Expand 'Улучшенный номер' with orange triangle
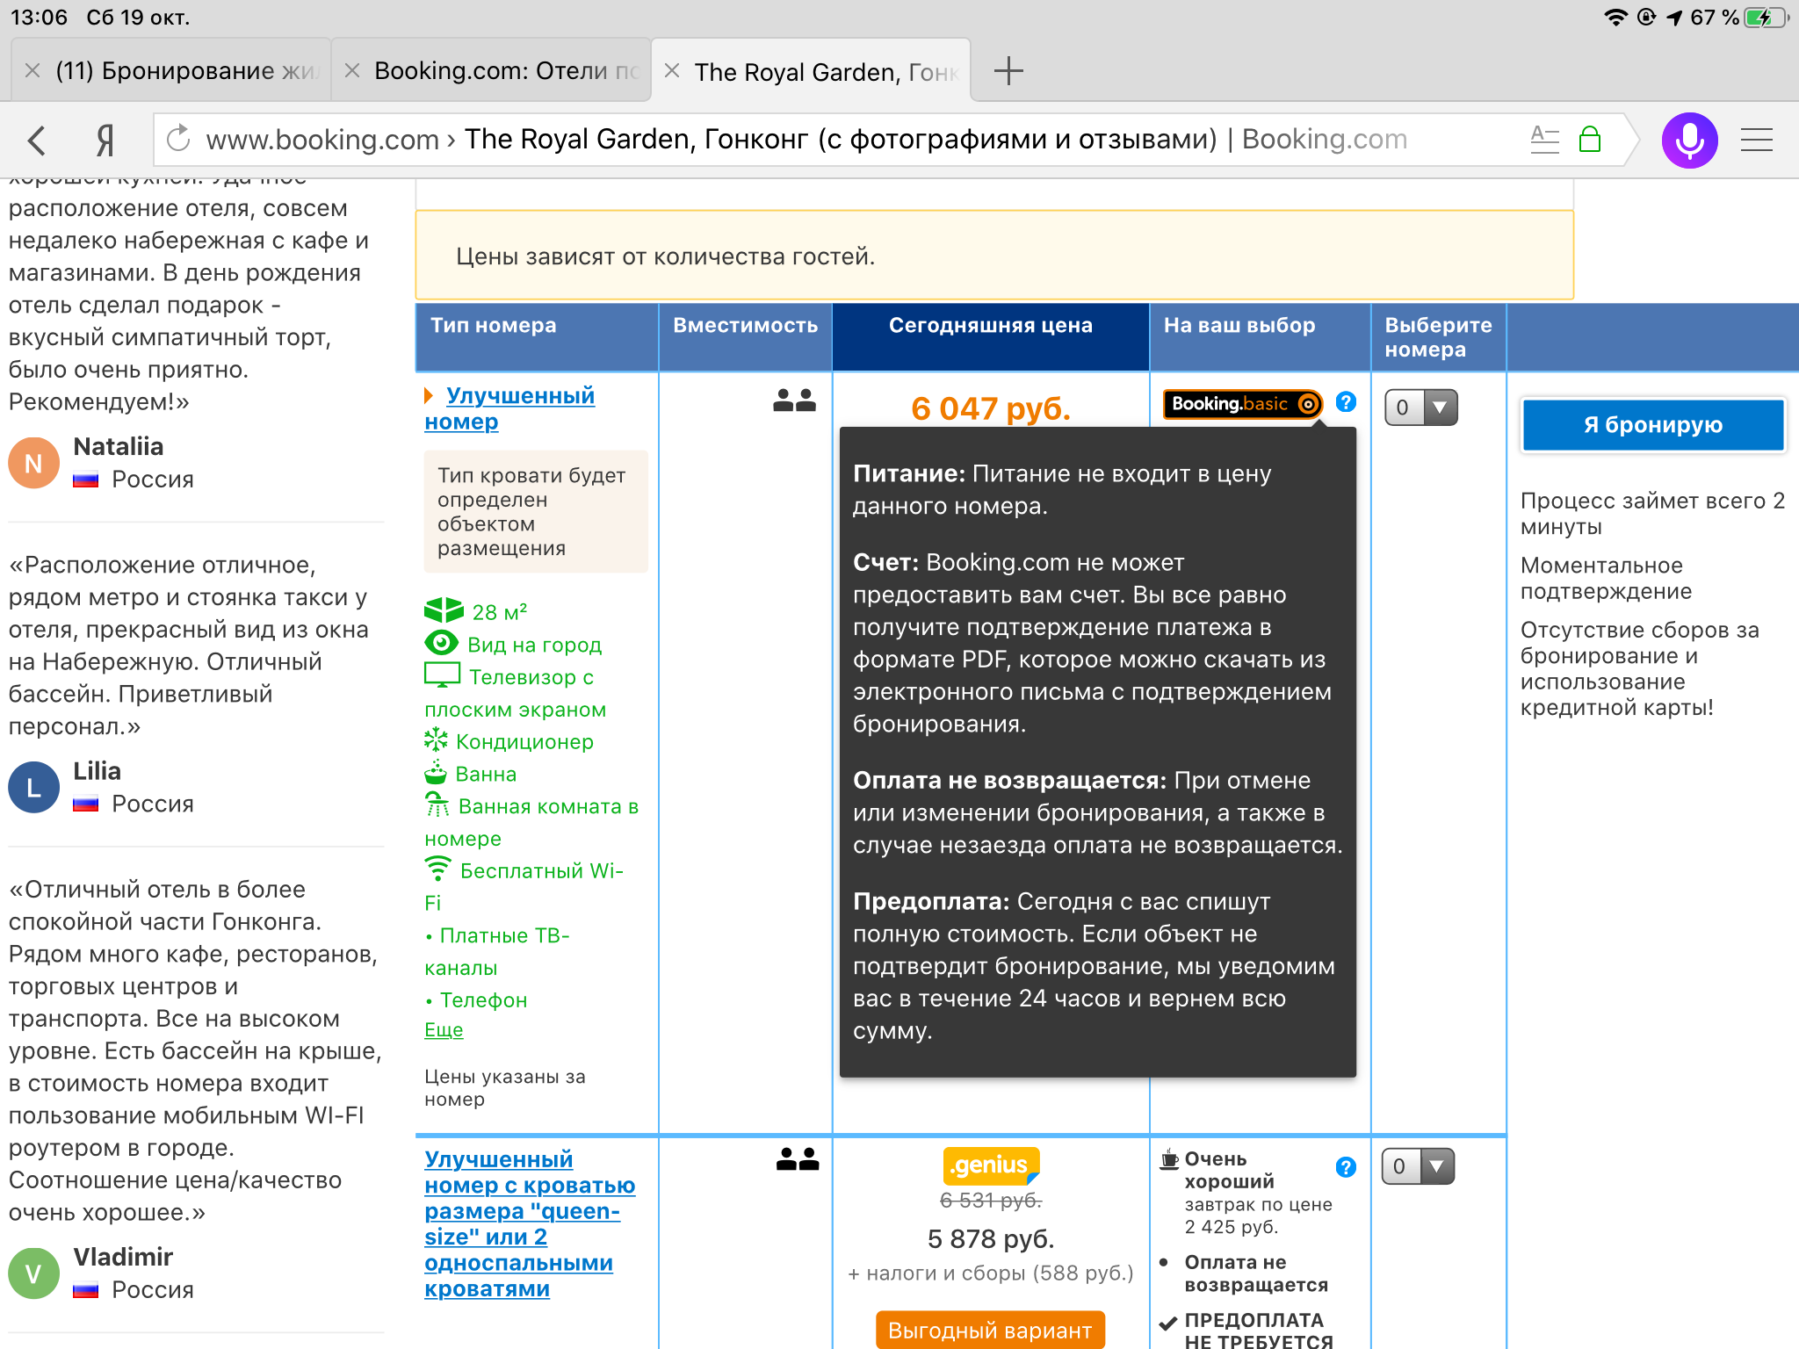The height and width of the screenshot is (1349, 1799). pos(429,395)
